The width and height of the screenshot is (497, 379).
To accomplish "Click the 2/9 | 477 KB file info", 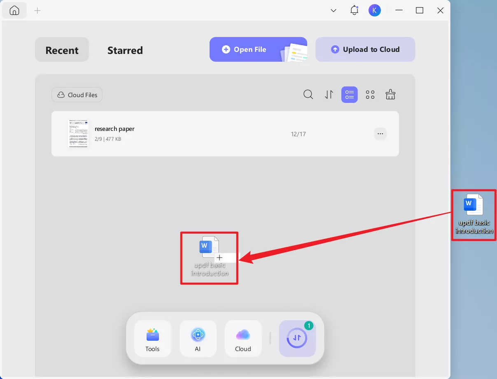I will [108, 139].
